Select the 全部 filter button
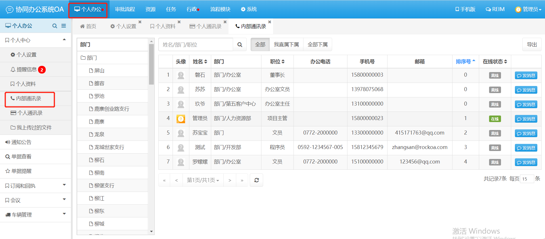The width and height of the screenshot is (545, 239). 260,45
